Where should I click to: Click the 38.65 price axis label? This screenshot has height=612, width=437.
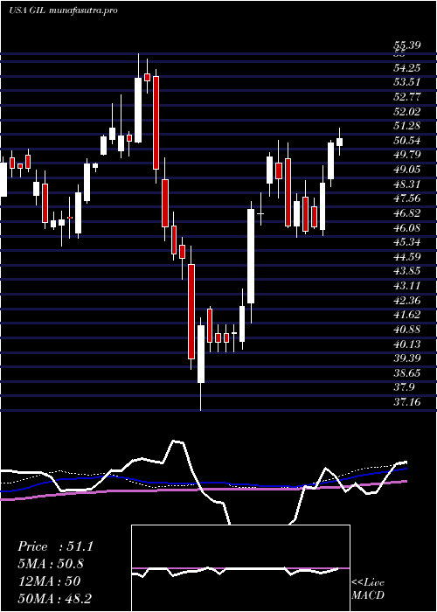(x=407, y=373)
